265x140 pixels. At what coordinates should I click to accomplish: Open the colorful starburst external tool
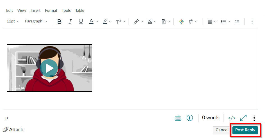(x=181, y=22)
